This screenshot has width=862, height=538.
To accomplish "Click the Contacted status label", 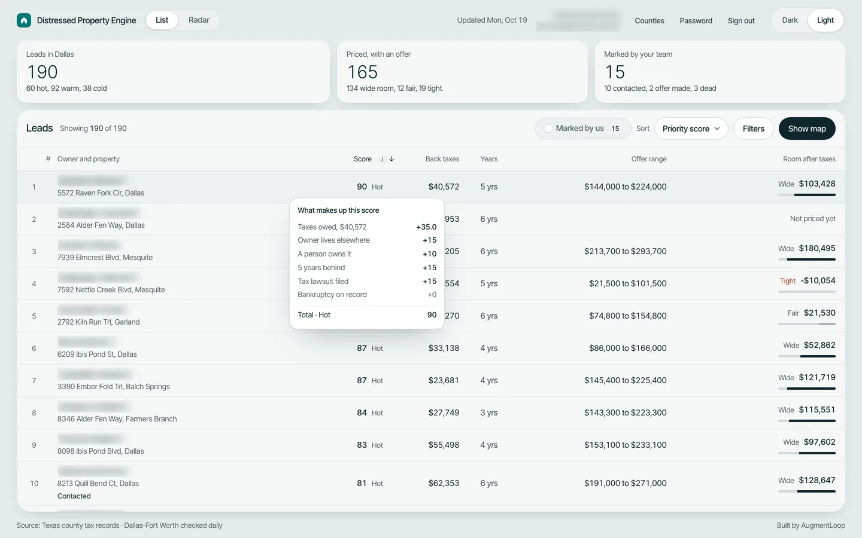I will (x=74, y=496).
